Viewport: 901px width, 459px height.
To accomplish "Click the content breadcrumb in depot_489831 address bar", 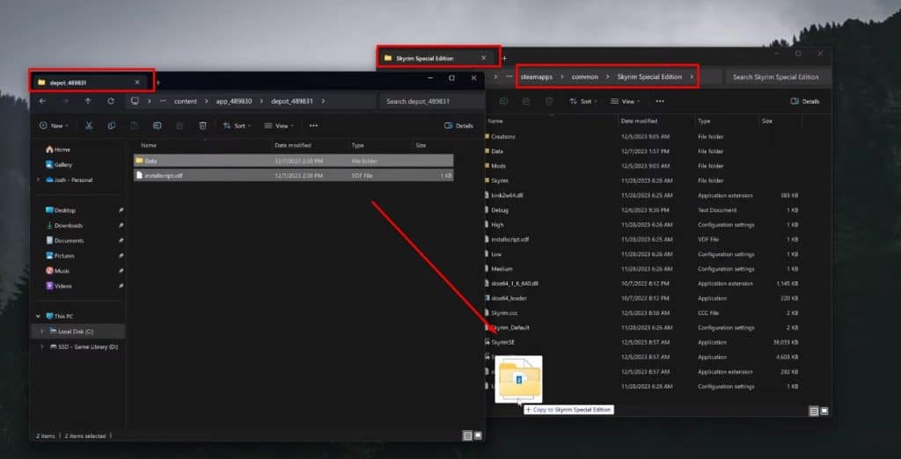I will (186, 101).
